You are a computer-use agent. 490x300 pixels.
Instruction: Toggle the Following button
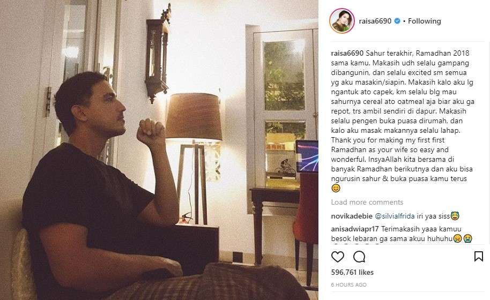pos(425,21)
